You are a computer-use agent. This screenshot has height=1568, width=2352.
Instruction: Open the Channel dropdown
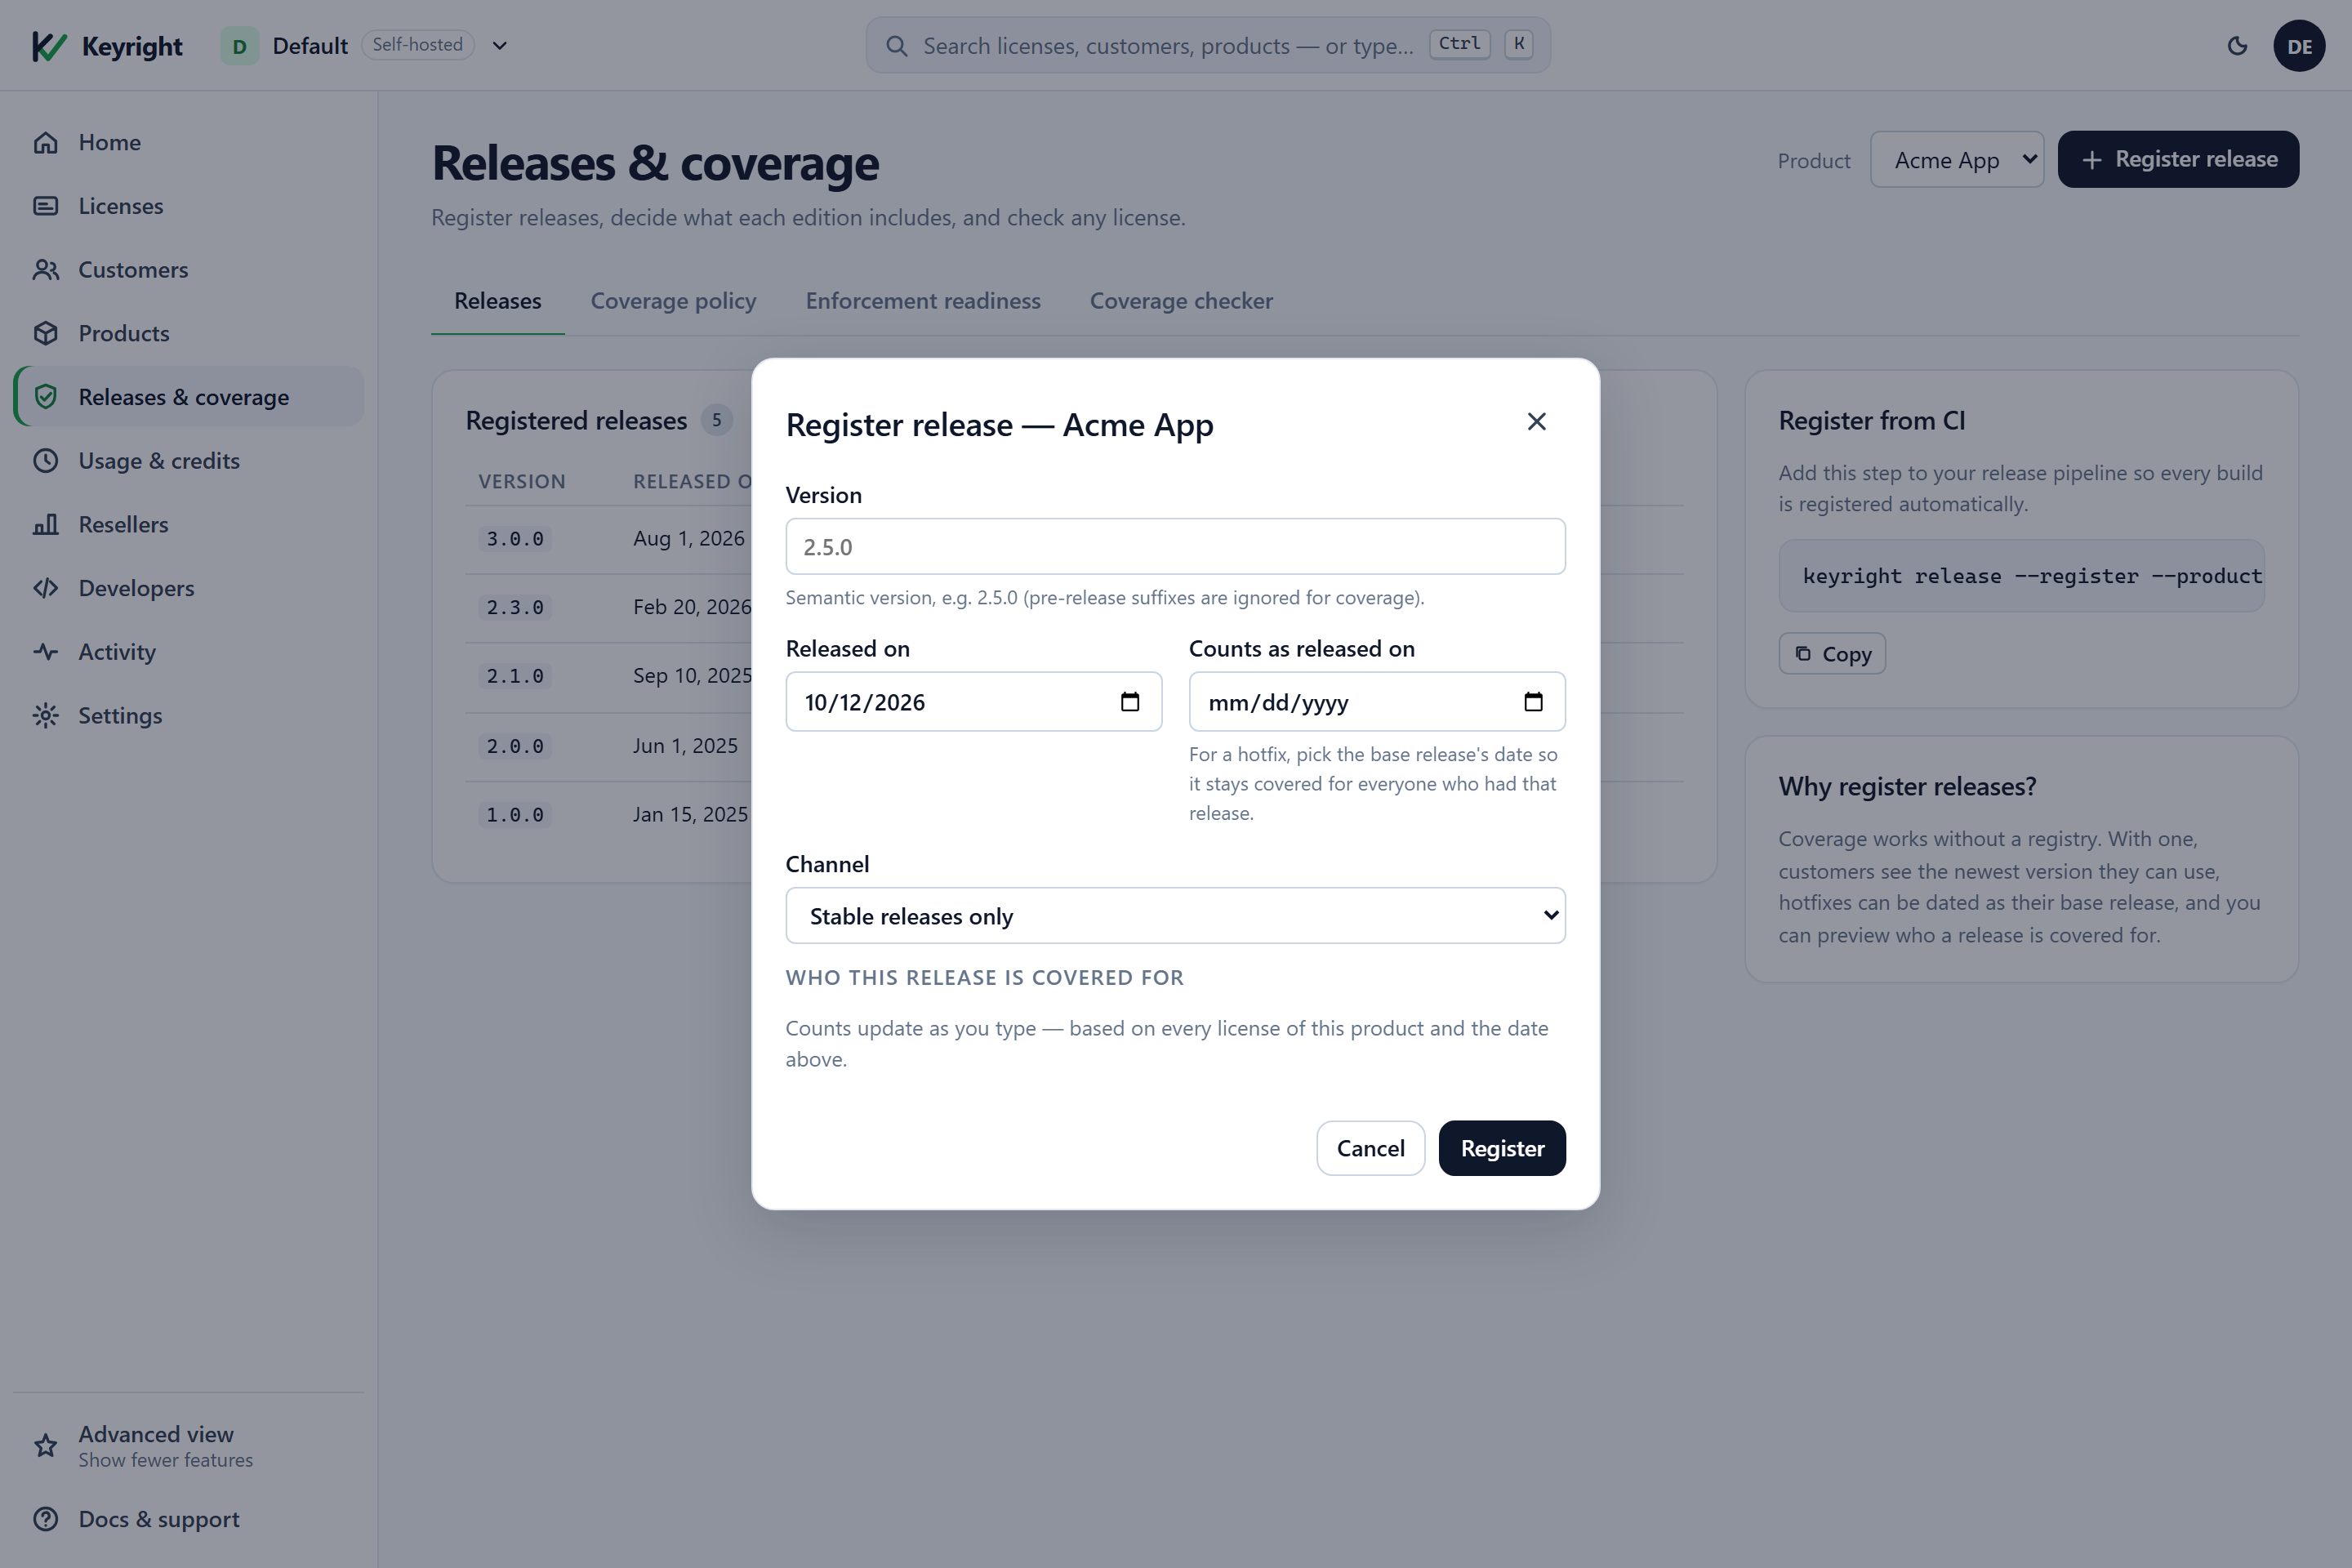tap(1175, 916)
